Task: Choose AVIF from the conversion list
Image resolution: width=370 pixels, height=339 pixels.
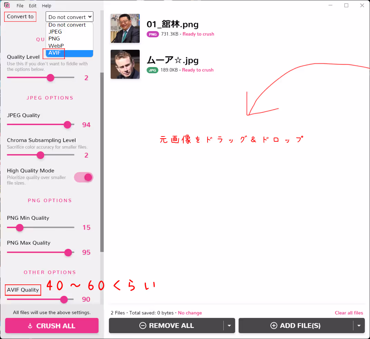Action: (55, 53)
